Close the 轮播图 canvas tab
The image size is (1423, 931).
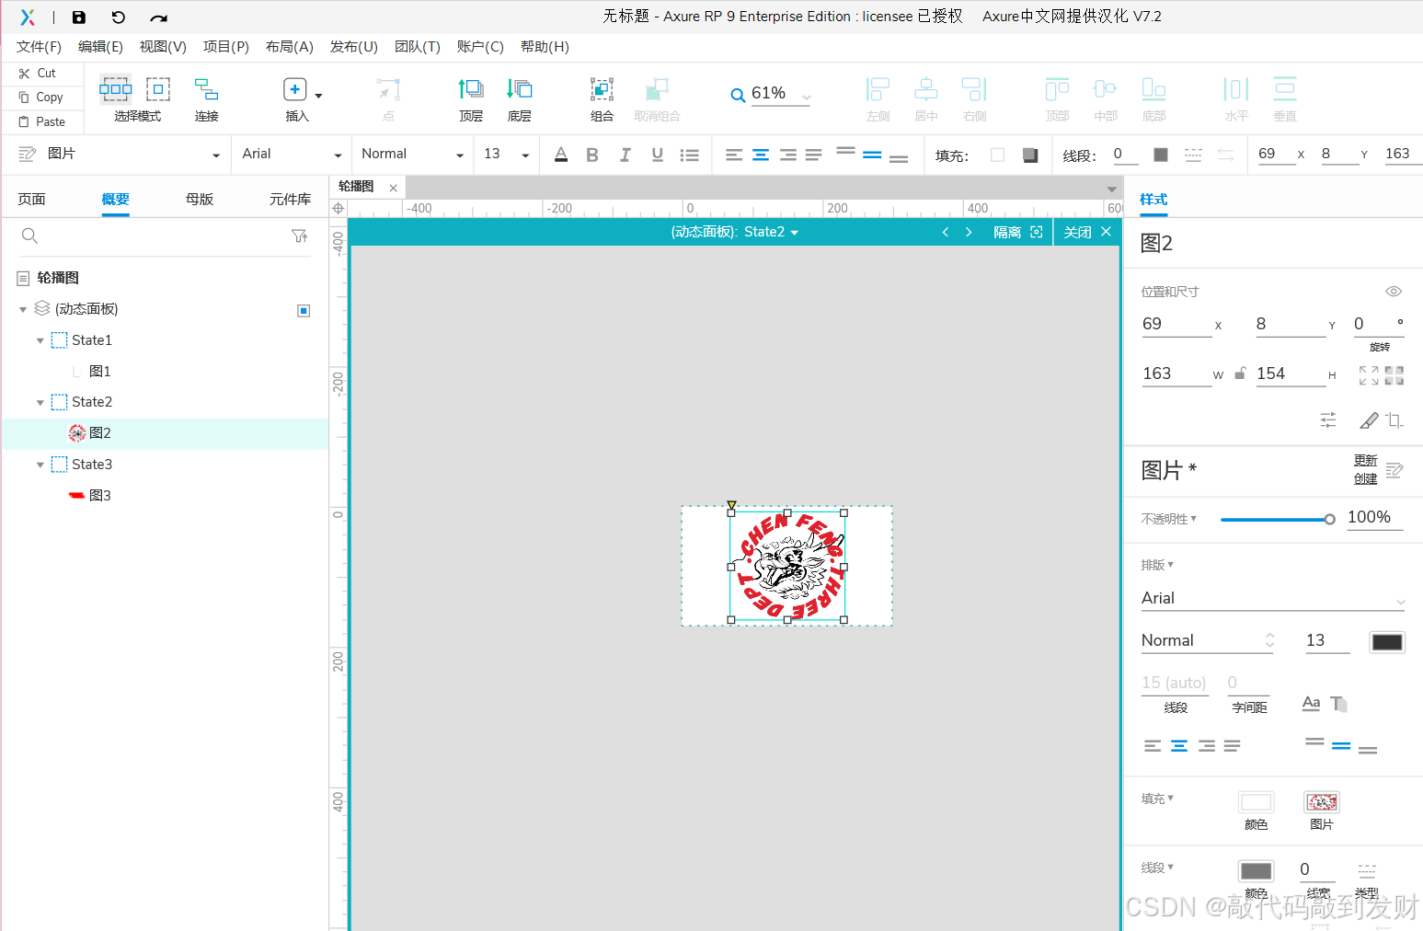point(393,188)
